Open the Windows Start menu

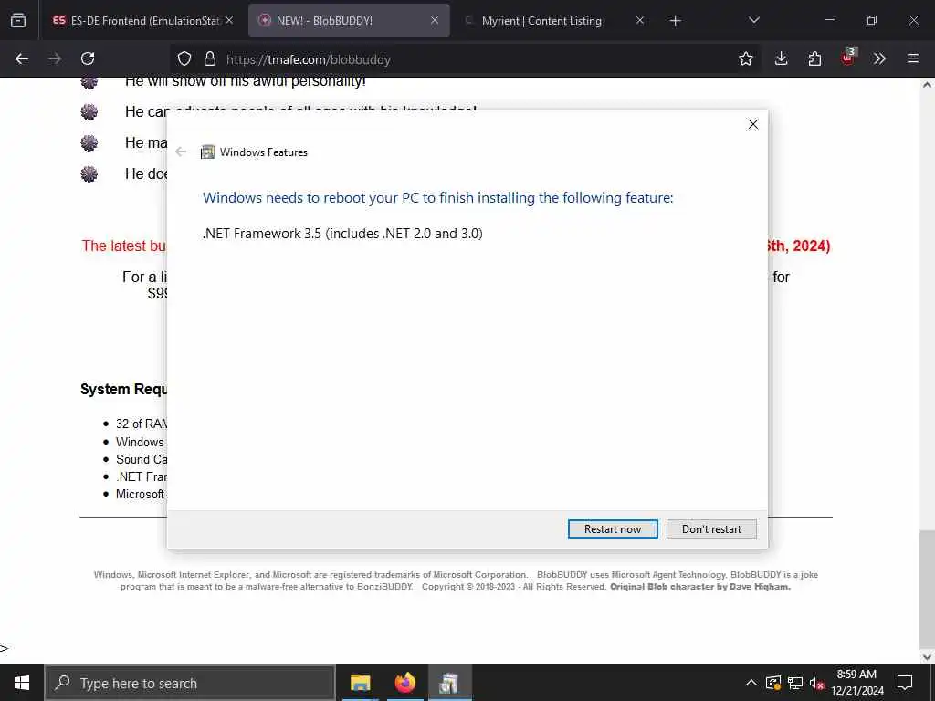22,683
